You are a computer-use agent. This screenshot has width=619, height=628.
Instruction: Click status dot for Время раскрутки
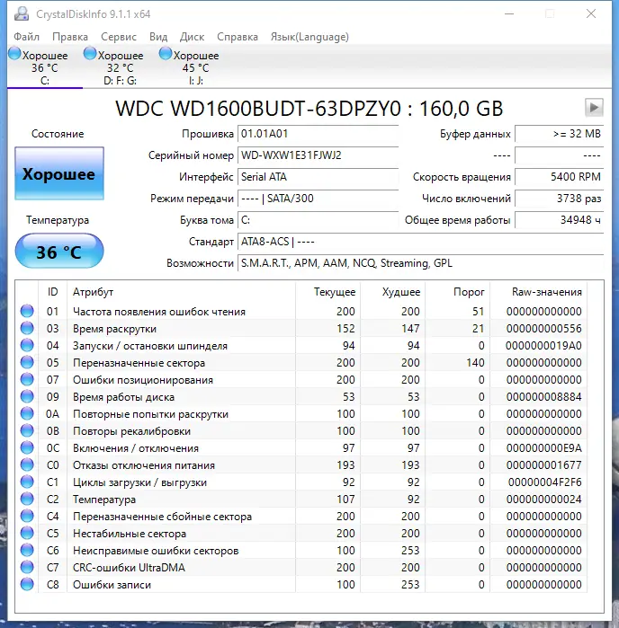click(27, 329)
